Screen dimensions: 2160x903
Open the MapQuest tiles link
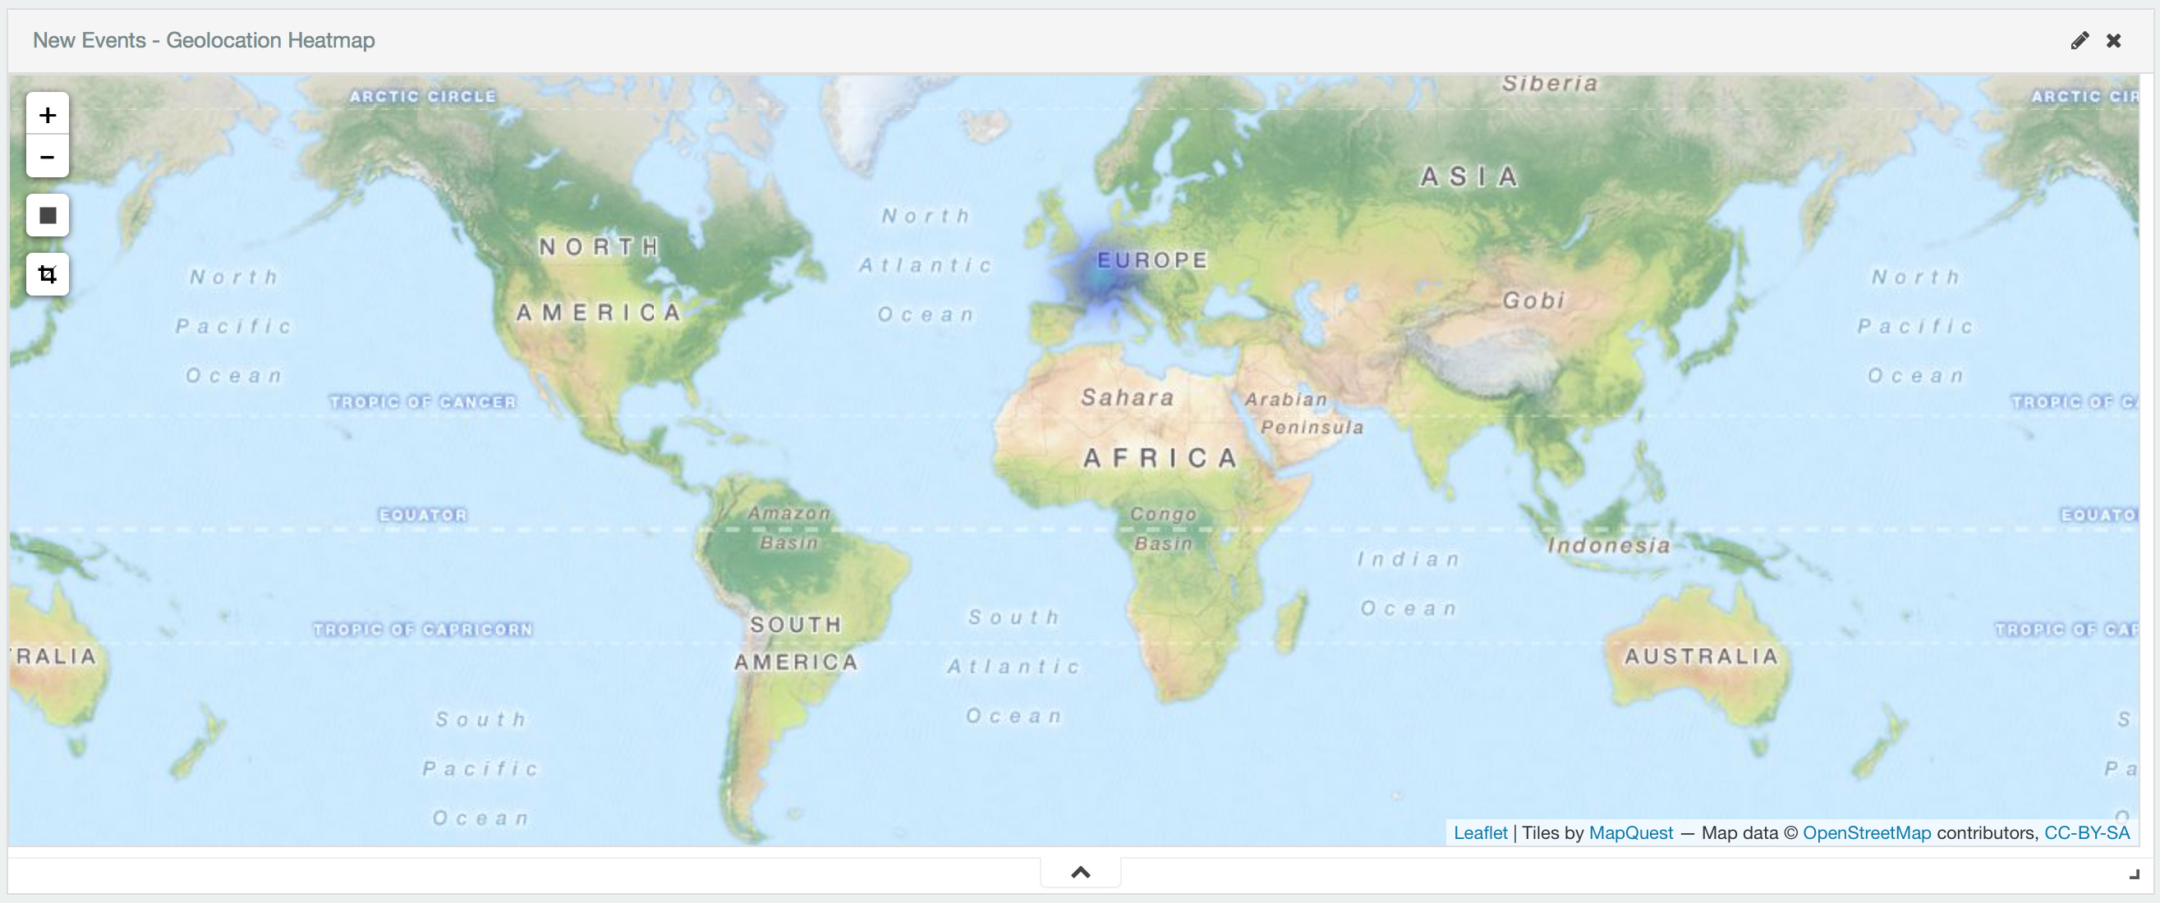[1630, 832]
